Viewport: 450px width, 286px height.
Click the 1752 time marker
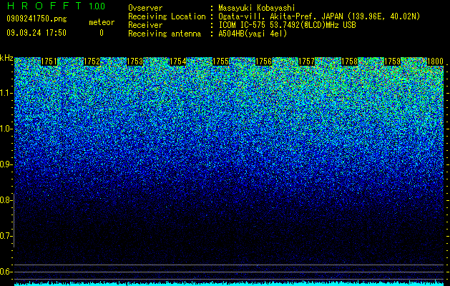point(92,61)
